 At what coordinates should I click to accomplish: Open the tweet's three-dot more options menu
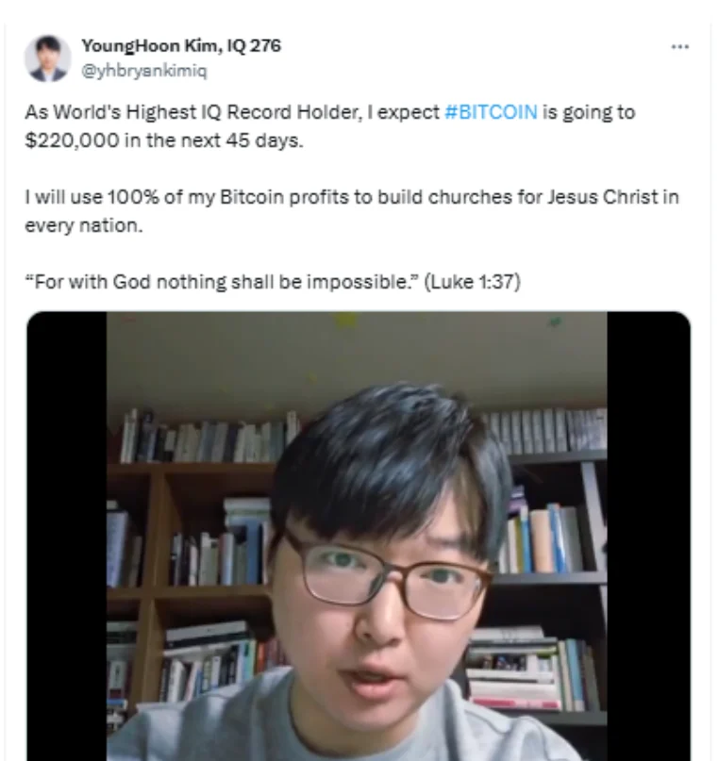(x=679, y=46)
